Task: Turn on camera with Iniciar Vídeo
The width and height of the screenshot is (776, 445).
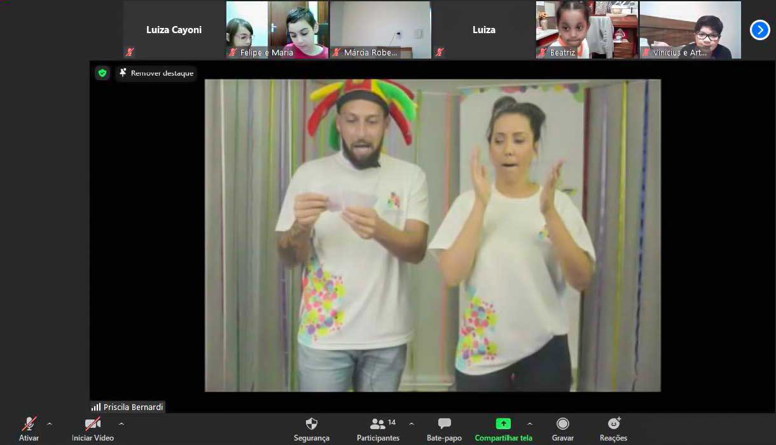Action: pyautogui.click(x=93, y=428)
